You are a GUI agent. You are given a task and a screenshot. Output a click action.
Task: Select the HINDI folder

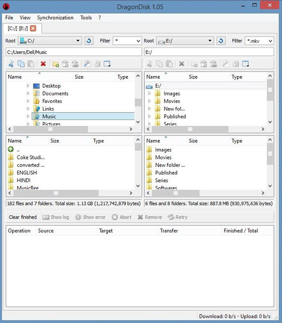click(23, 180)
